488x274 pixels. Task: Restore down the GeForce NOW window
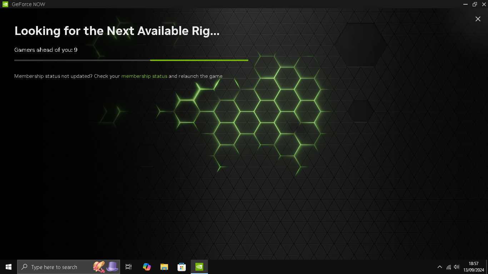pos(475,4)
